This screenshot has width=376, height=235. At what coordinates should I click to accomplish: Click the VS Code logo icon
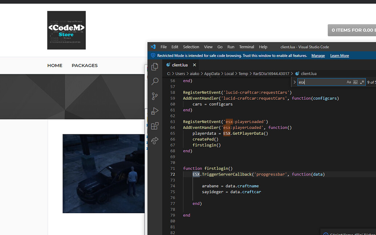(153, 47)
